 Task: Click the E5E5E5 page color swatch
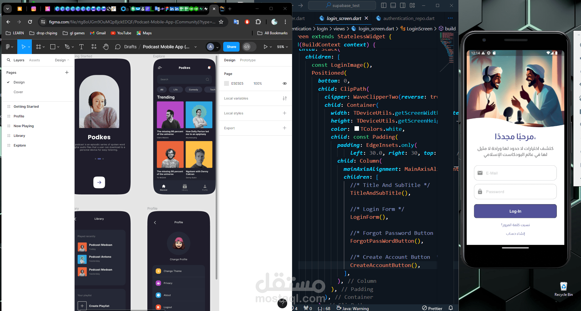[x=227, y=83]
